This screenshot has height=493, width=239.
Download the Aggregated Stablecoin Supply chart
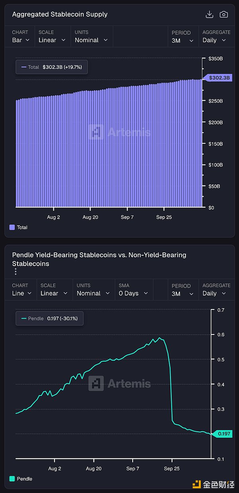coord(209,14)
